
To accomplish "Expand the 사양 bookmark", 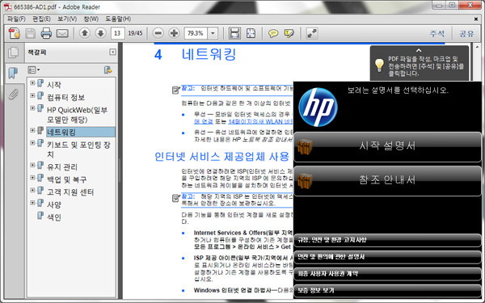I will click(x=32, y=203).
